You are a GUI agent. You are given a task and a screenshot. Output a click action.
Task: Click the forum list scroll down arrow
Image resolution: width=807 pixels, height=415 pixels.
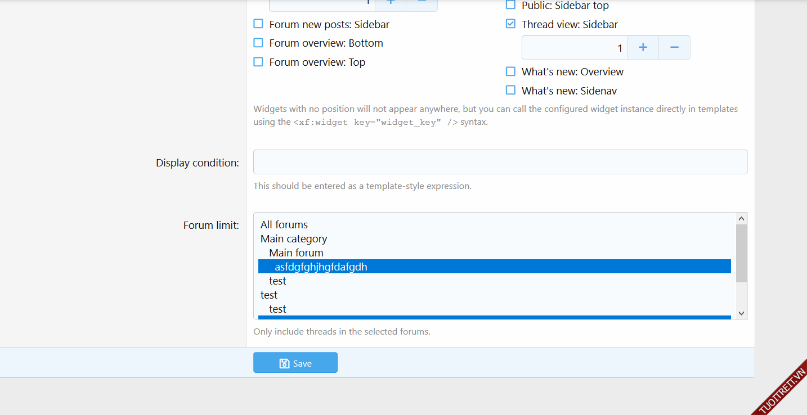pos(741,313)
